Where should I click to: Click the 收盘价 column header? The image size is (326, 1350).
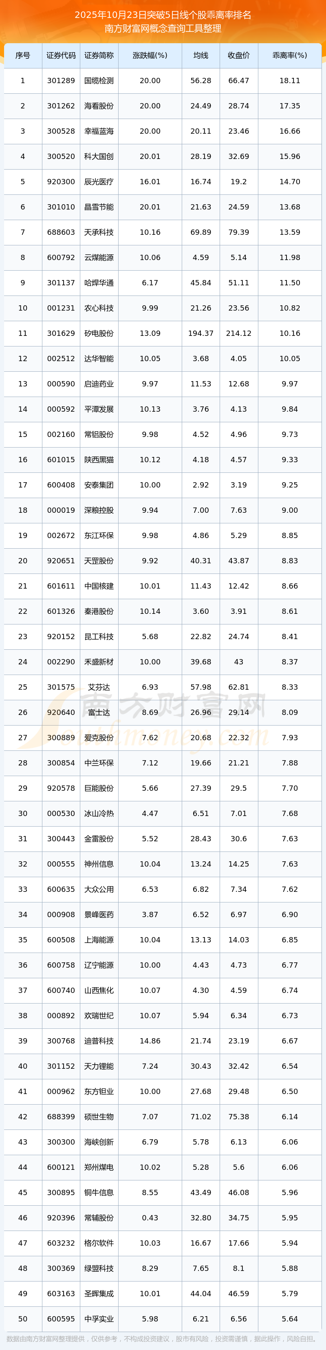click(x=238, y=55)
